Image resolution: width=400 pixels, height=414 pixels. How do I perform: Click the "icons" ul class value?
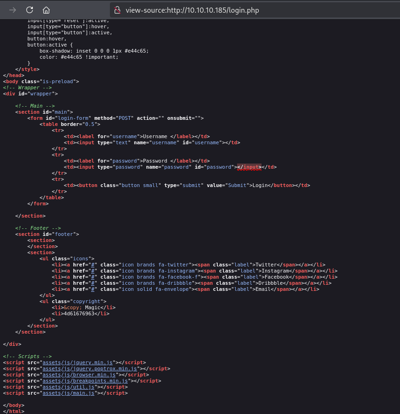pos(80,258)
